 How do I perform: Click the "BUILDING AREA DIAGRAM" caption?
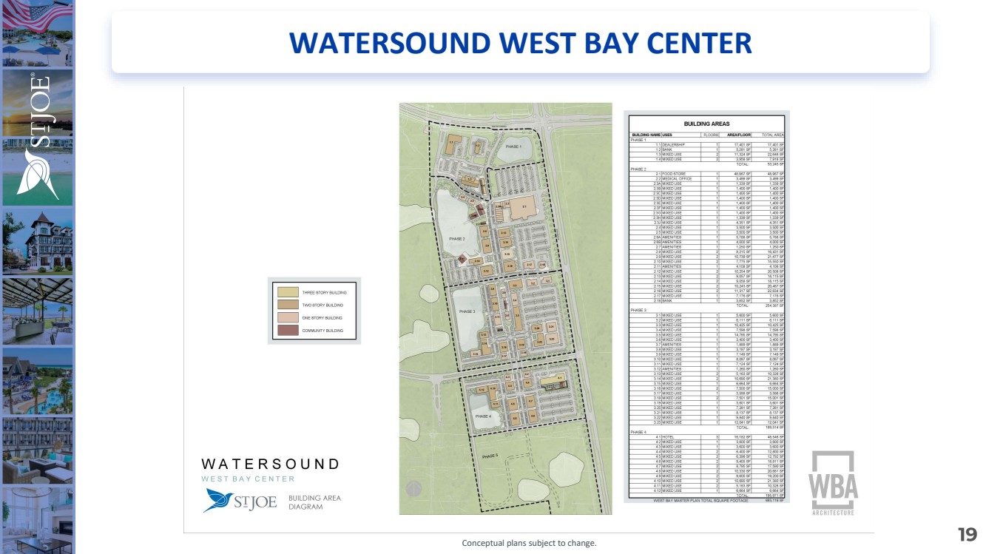[x=314, y=502]
